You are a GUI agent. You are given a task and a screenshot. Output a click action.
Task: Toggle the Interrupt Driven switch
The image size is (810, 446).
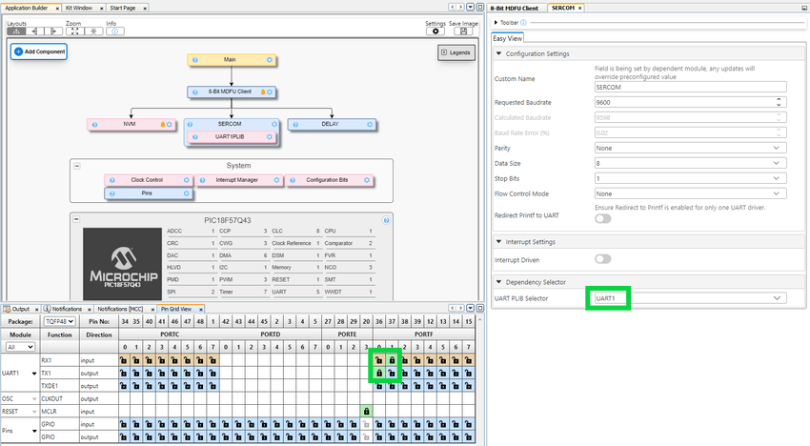point(603,258)
